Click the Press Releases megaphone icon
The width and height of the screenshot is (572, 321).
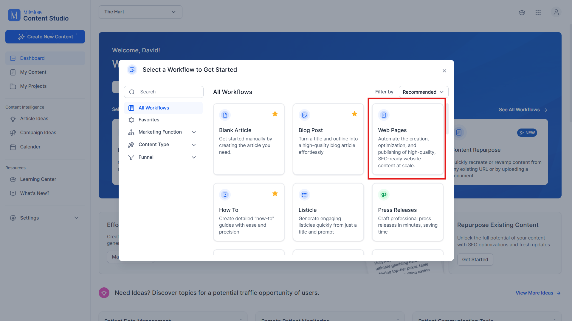coord(384,195)
